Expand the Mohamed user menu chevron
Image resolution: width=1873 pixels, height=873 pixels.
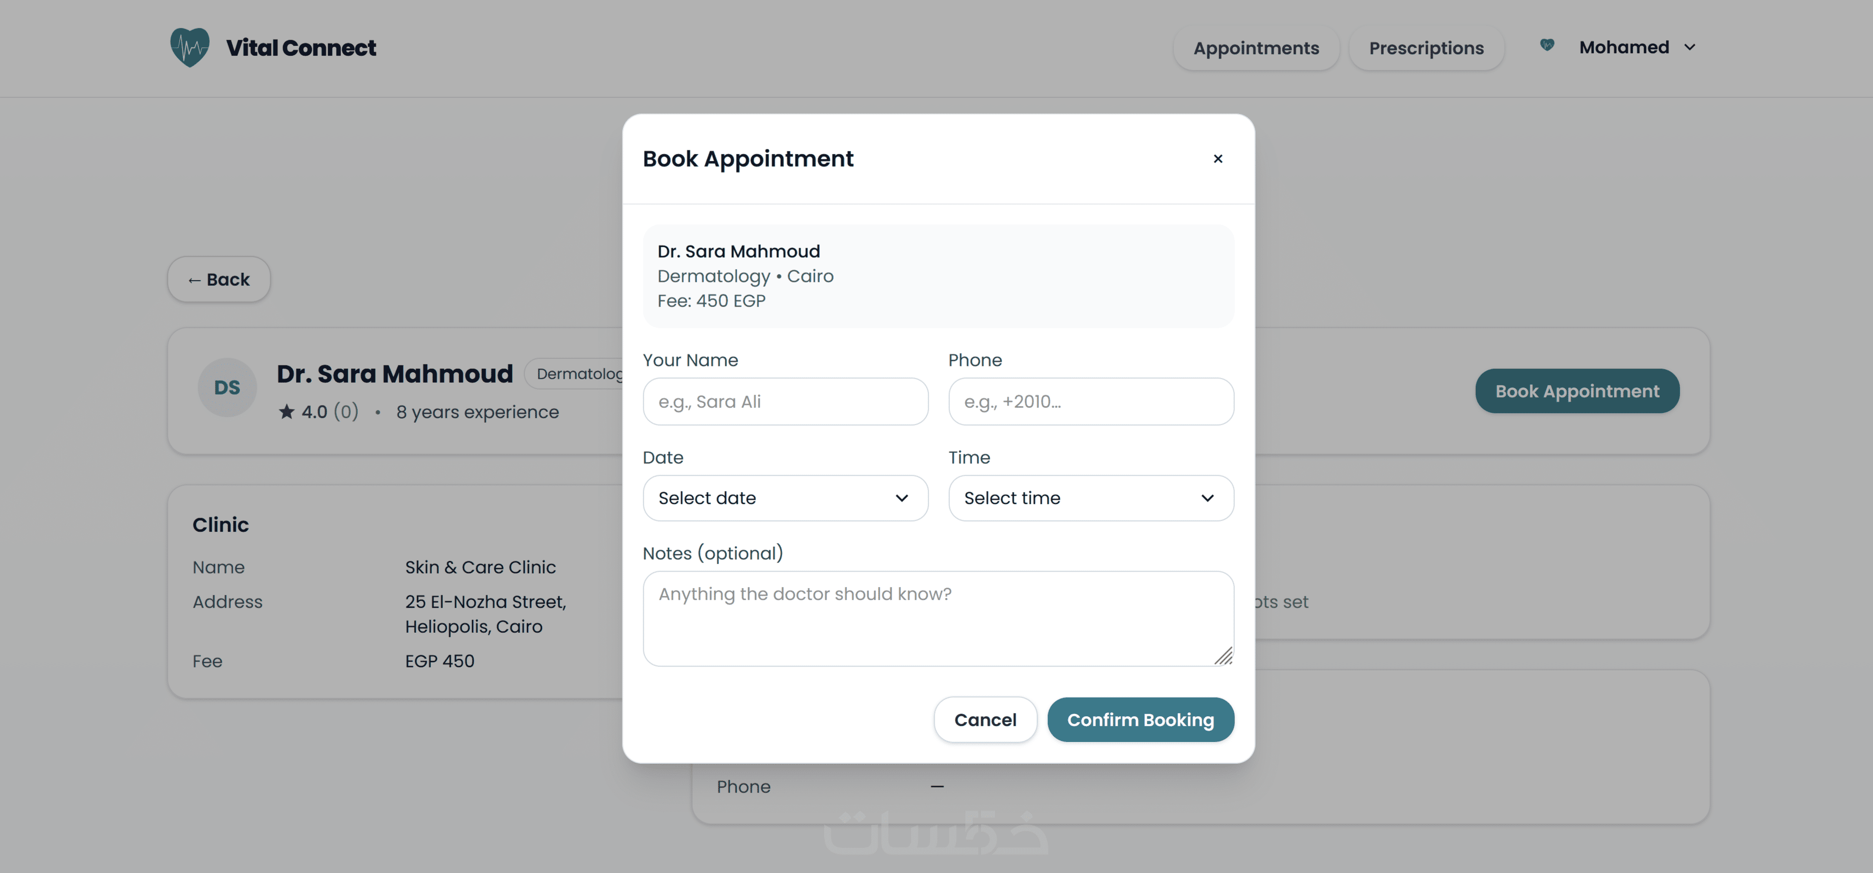point(1690,47)
